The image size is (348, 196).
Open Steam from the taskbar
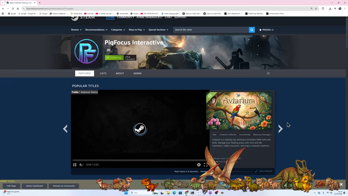point(204,193)
